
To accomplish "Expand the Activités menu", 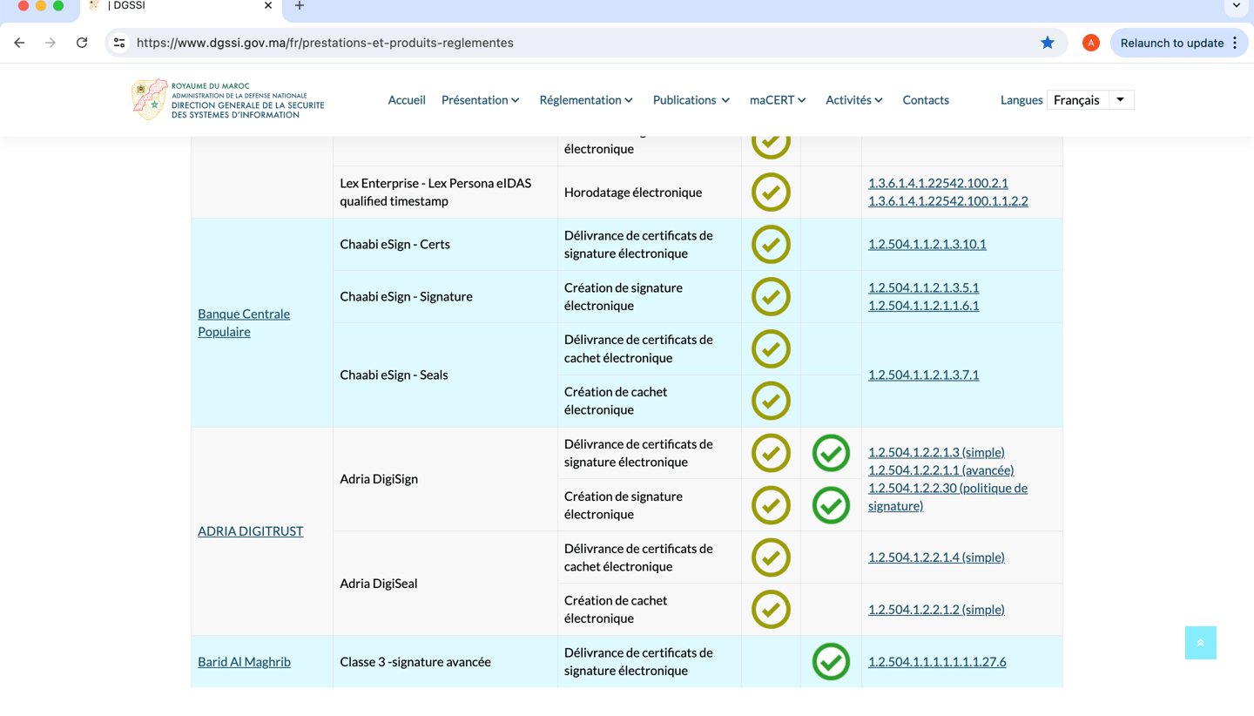I will [x=854, y=100].
